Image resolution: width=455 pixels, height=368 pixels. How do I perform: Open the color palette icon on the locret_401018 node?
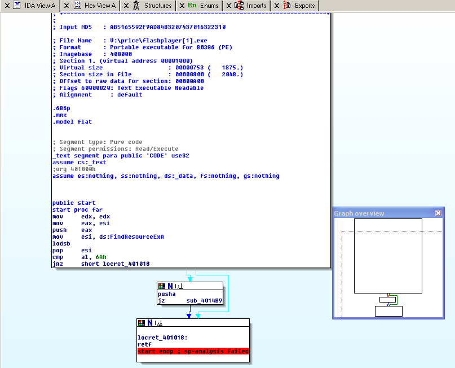point(142,323)
